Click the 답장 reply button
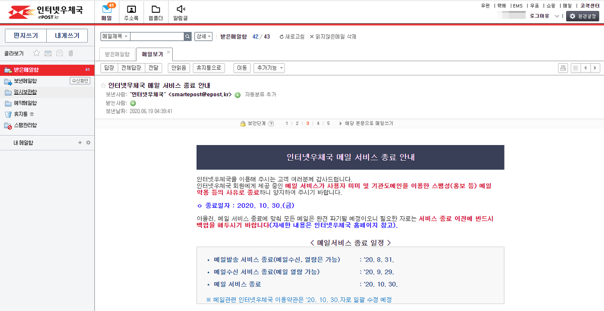This screenshot has height=311, width=604. point(109,68)
